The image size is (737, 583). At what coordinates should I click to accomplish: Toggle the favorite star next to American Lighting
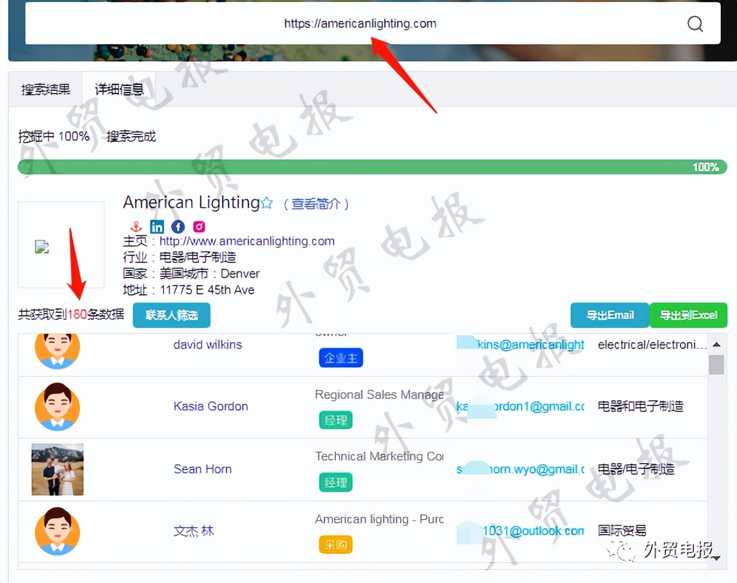pyautogui.click(x=267, y=202)
